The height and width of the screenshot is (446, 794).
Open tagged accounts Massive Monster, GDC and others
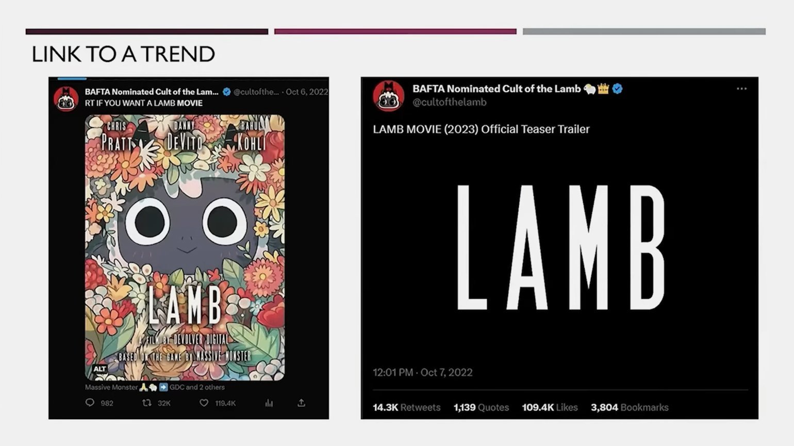(x=155, y=387)
